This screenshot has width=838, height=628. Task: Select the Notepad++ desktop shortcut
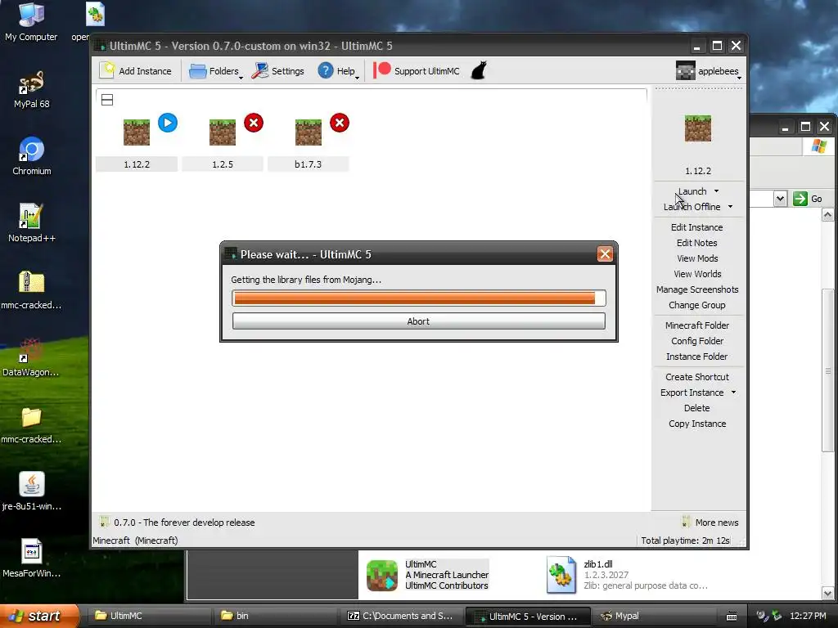[x=32, y=223]
